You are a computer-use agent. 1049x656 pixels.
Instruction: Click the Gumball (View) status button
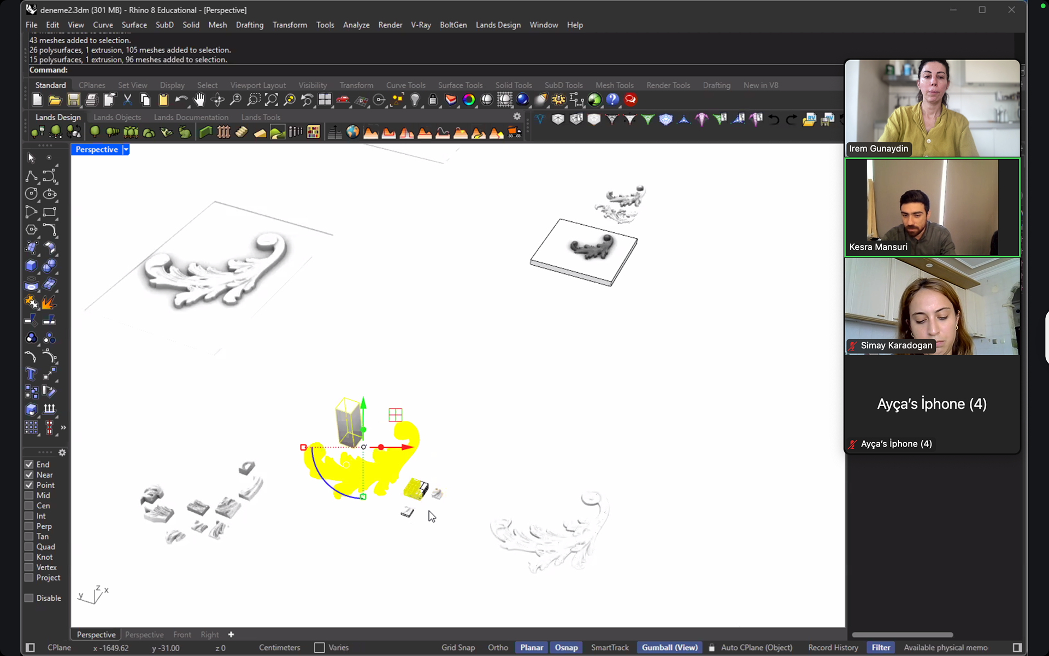pos(669,647)
